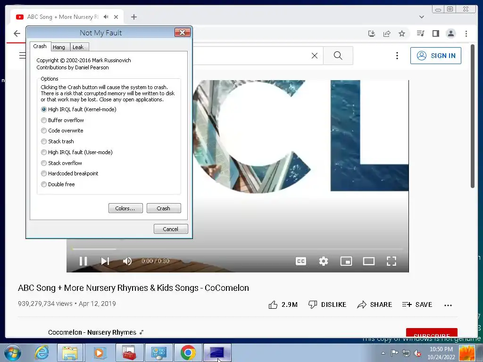Screen dimensions: 483x362
Task: Toggle closed captions on the video
Action: [301, 261]
